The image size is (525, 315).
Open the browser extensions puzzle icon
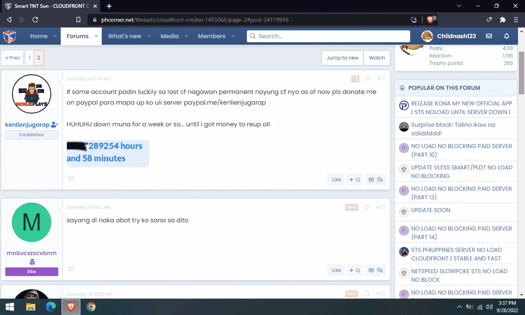502,20
